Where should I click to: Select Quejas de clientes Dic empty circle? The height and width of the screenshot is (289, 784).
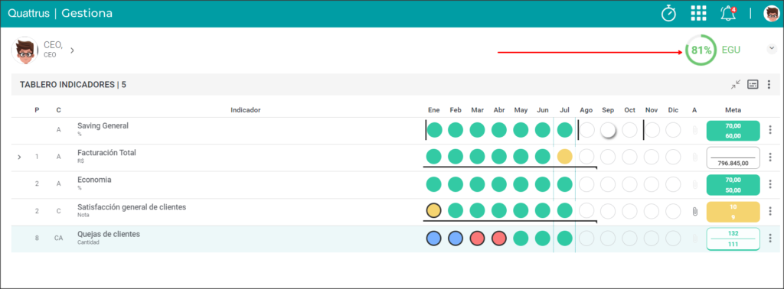(673, 238)
